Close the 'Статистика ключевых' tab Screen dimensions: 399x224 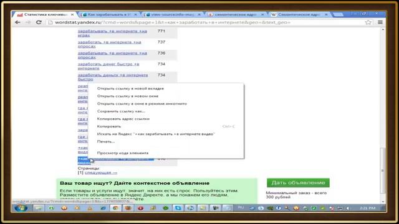[72, 15]
